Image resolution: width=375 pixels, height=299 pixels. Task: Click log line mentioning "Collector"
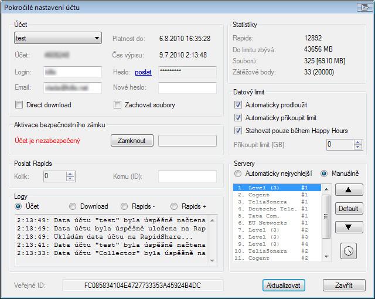pos(111,253)
